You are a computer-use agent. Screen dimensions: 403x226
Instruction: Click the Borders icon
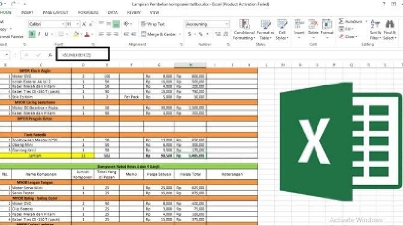click(60, 34)
